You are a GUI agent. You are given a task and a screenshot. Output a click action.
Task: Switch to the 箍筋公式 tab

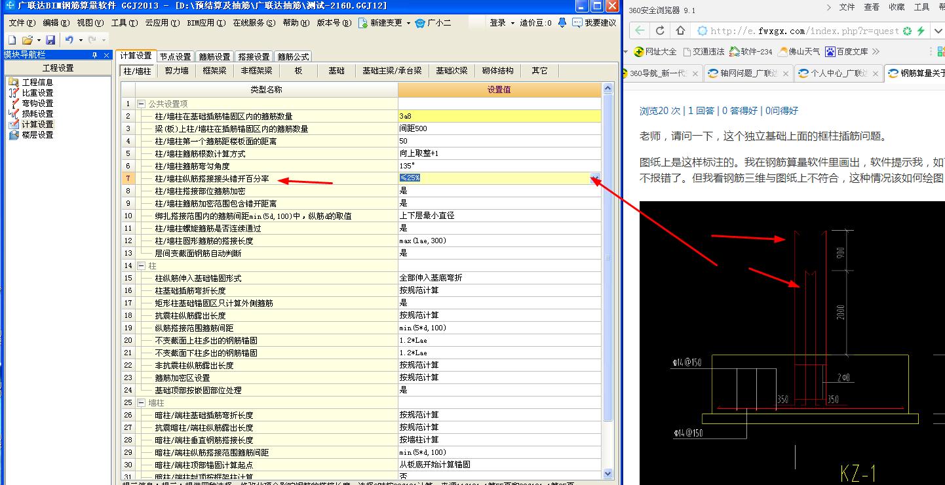(292, 56)
